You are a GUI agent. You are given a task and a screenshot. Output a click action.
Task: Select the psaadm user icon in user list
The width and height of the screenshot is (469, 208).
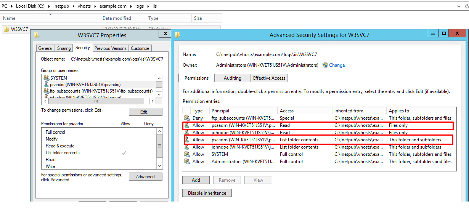46,84
